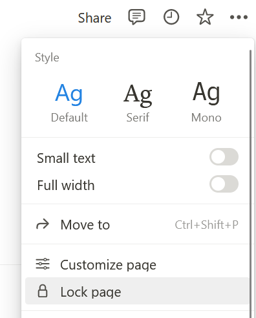This screenshot has height=318, width=256.
Task: Add page to favorites with star
Action: [x=205, y=17]
